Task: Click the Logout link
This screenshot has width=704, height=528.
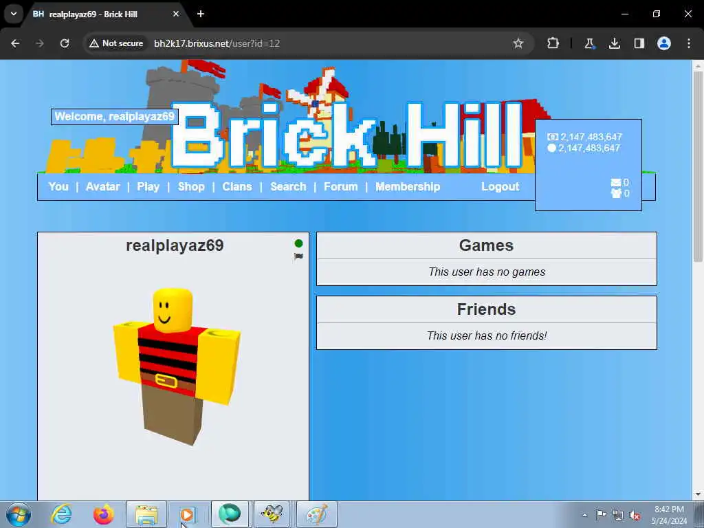Action: pyautogui.click(x=500, y=187)
